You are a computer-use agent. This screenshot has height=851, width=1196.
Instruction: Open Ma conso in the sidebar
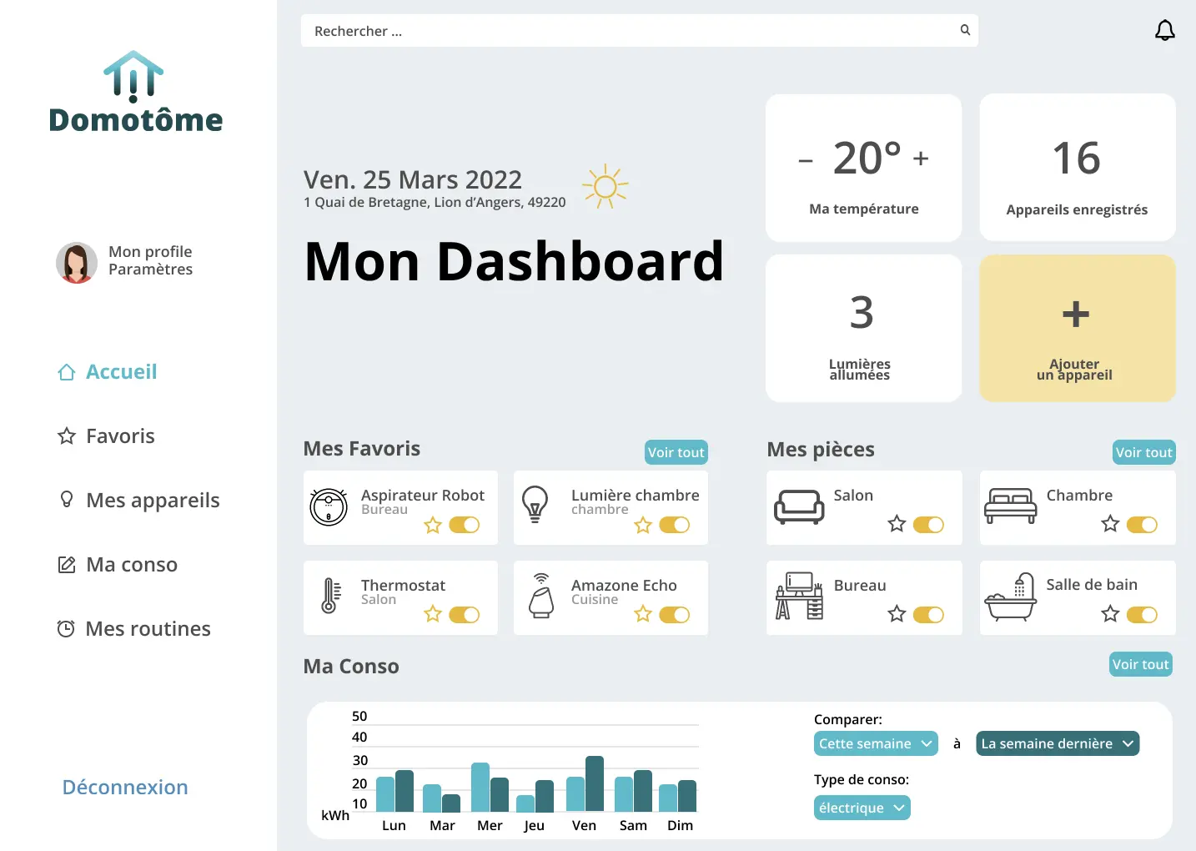click(118, 565)
